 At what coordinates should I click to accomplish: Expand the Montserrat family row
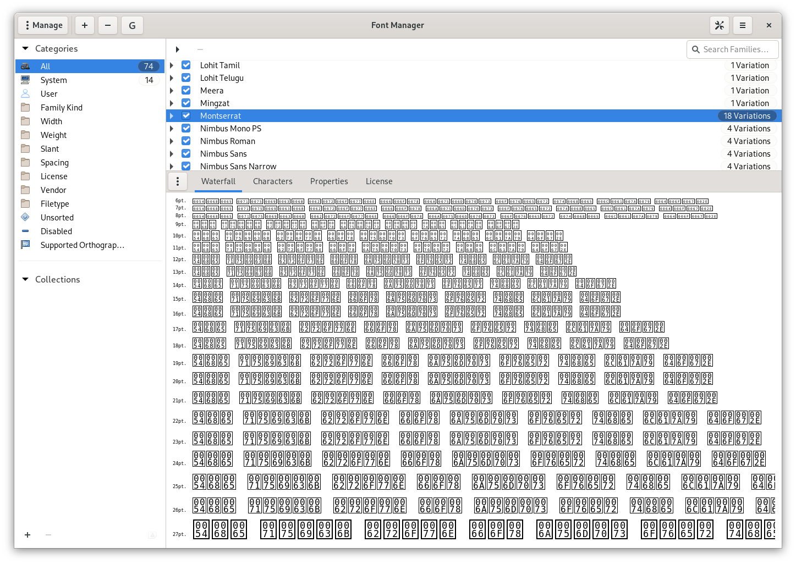[172, 115]
